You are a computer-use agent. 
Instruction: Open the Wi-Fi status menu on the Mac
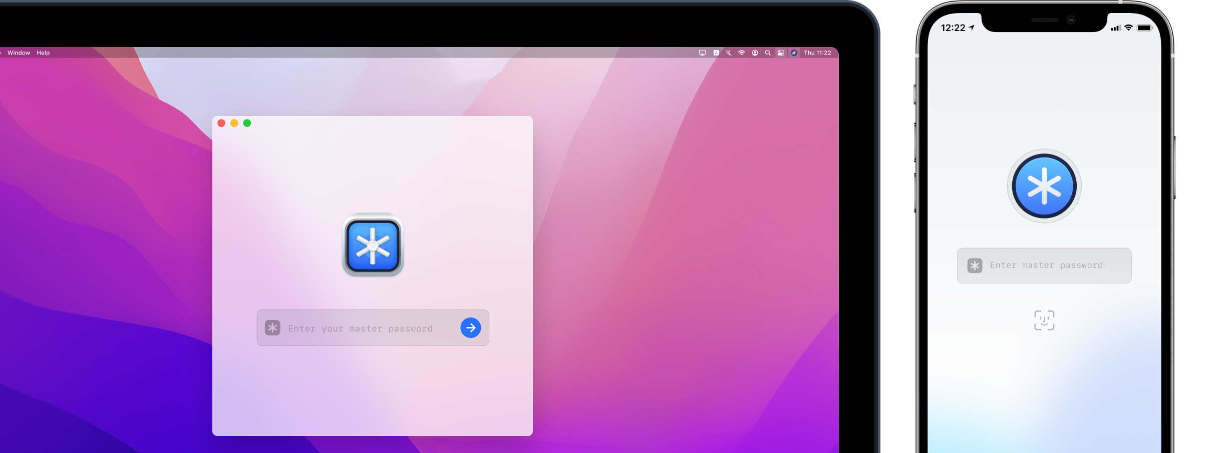[742, 53]
